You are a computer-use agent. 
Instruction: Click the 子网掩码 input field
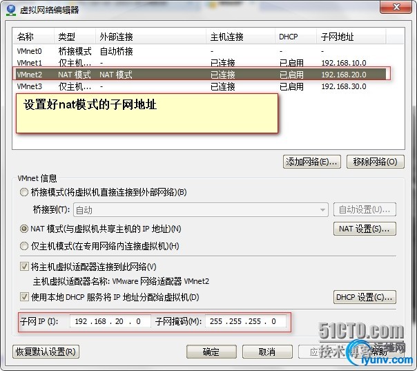tap(246, 321)
